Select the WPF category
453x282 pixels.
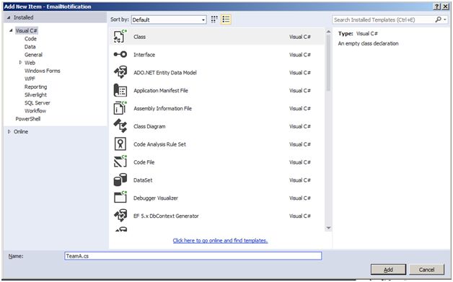(x=30, y=79)
